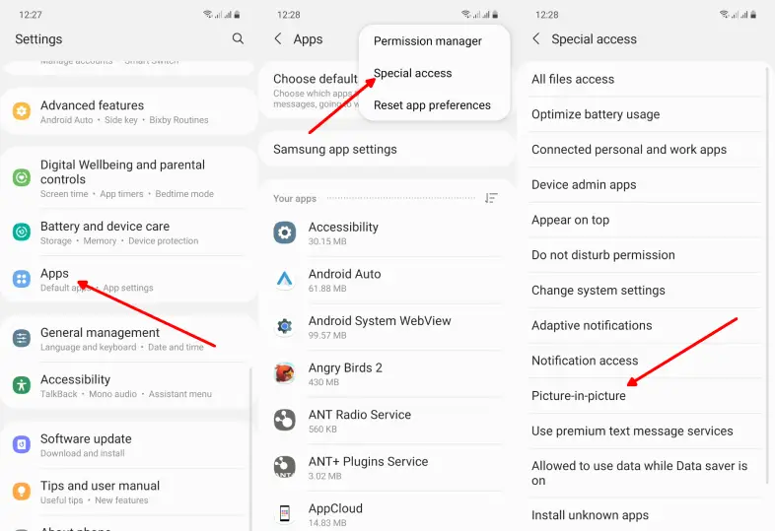Open Notification access

tap(645, 361)
